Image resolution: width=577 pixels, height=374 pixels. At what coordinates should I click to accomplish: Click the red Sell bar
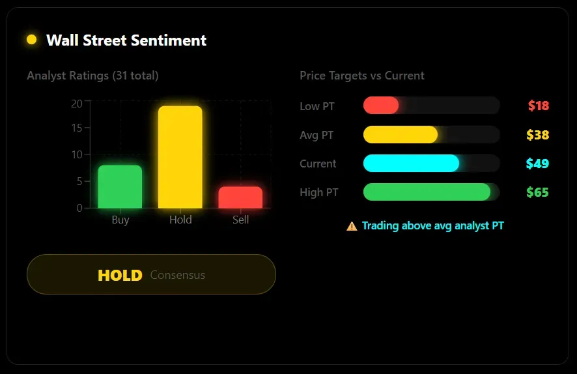click(240, 197)
